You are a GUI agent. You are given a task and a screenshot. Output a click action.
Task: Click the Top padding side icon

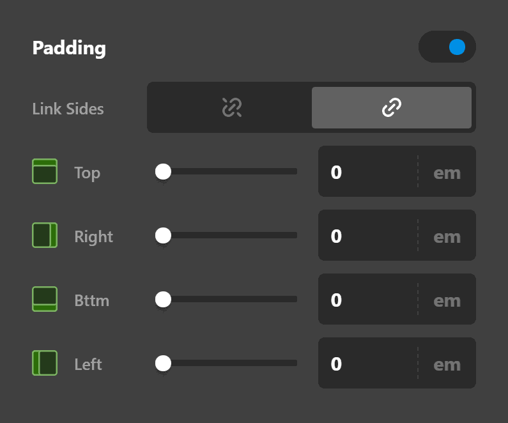pos(45,171)
